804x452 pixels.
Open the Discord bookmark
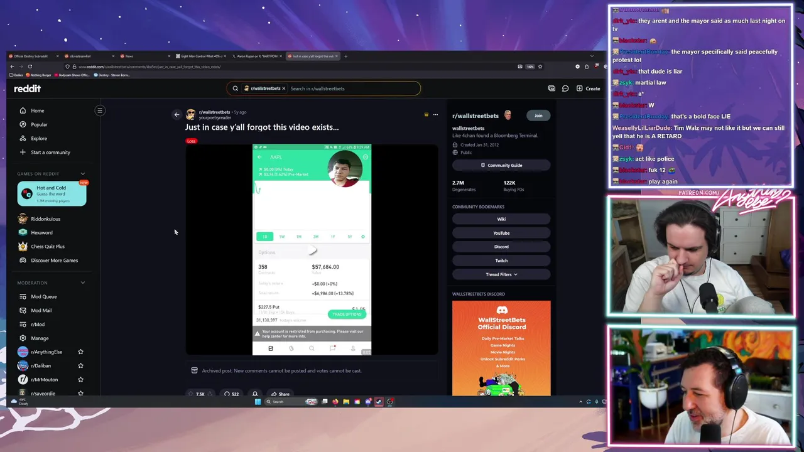coord(501,247)
